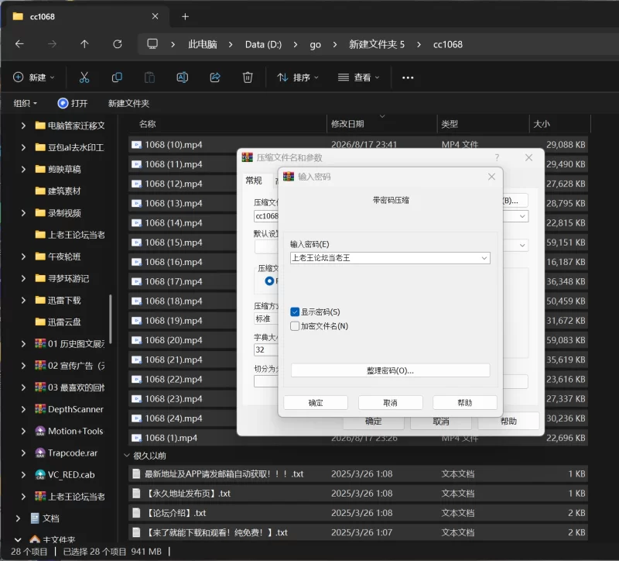Click file icon of 【论坛介绍】.txt
The image size is (619, 561).
pyautogui.click(x=136, y=513)
